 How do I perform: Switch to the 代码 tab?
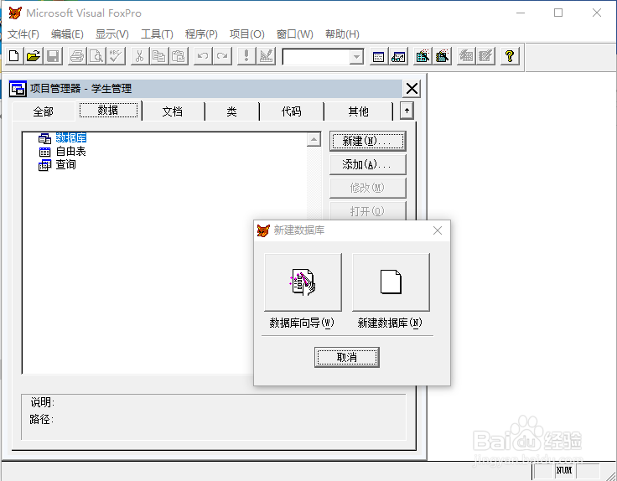pos(291,111)
